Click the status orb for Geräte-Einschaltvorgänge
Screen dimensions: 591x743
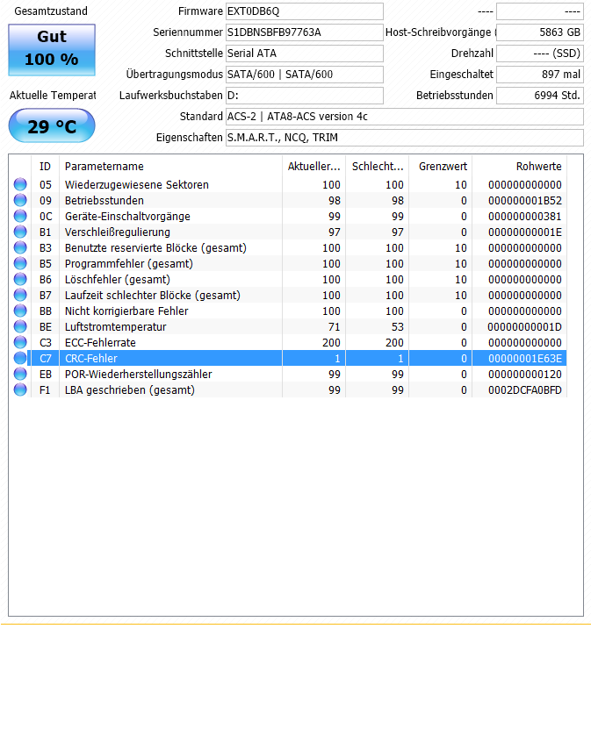20,216
